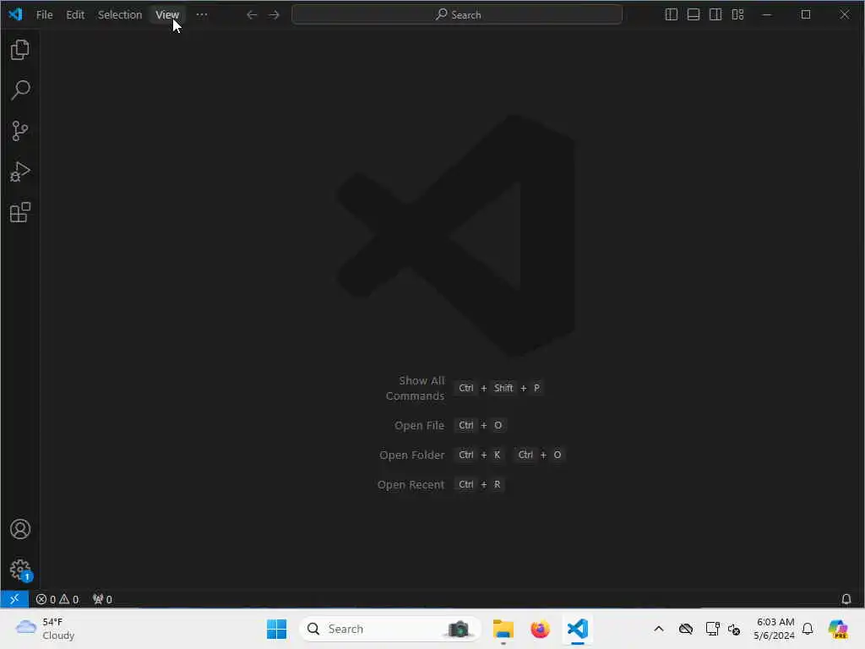The height and width of the screenshot is (649, 865).
Task: Open the File menu
Action: (x=44, y=15)
